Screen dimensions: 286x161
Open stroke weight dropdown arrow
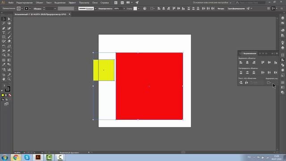pos(55,8)
